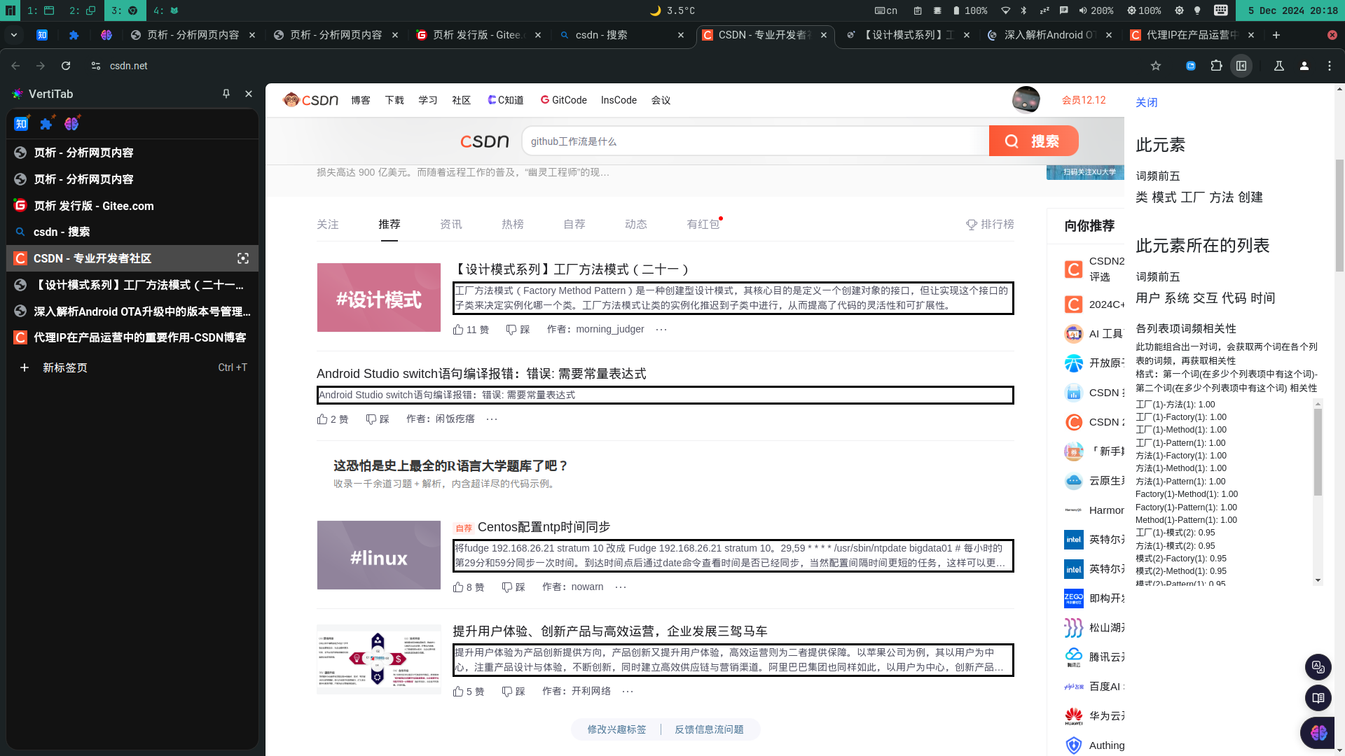Click 关闭 link in analysis panel

(x=1146, y=103)
